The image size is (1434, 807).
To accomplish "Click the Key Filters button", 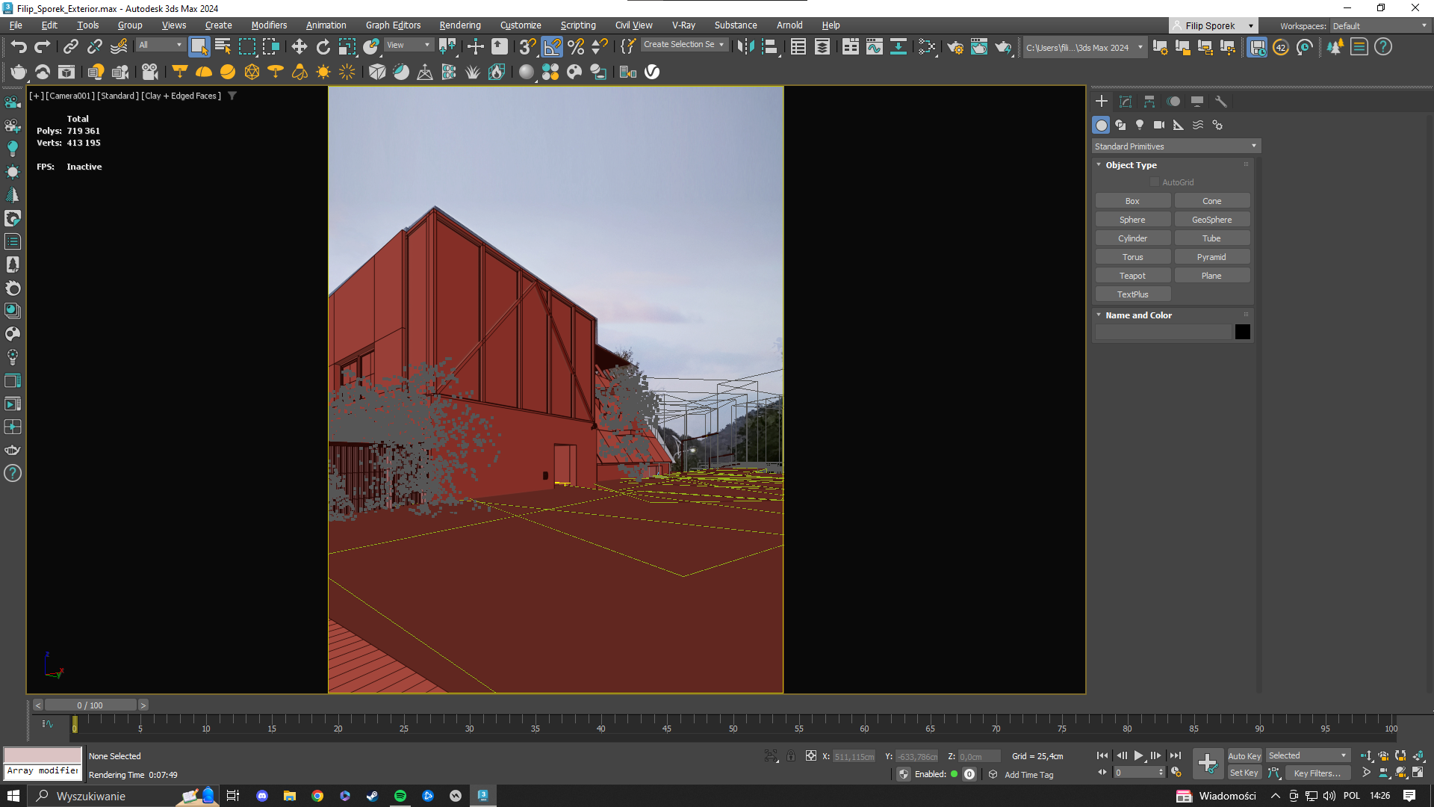I will click(1317, 773).
